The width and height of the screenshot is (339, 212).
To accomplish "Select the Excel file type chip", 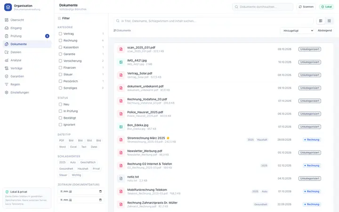I will pos(73,147).
